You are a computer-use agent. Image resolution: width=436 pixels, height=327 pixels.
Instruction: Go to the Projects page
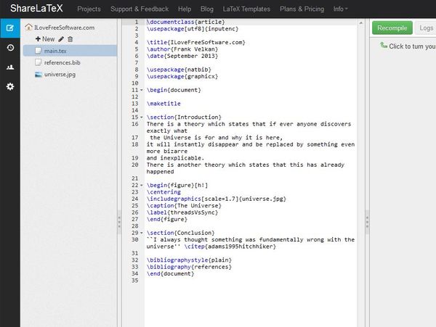[x=89, y=9]
